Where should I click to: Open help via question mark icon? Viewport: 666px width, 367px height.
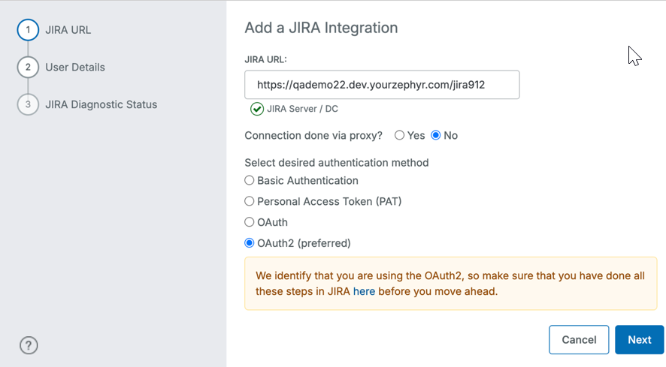click(29, 345)
